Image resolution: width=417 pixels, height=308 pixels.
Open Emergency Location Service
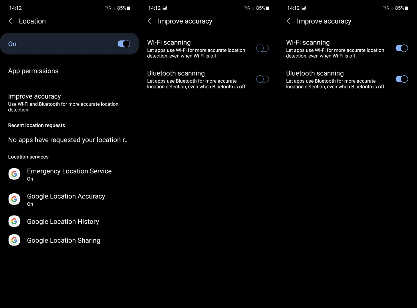click(69, 174)
